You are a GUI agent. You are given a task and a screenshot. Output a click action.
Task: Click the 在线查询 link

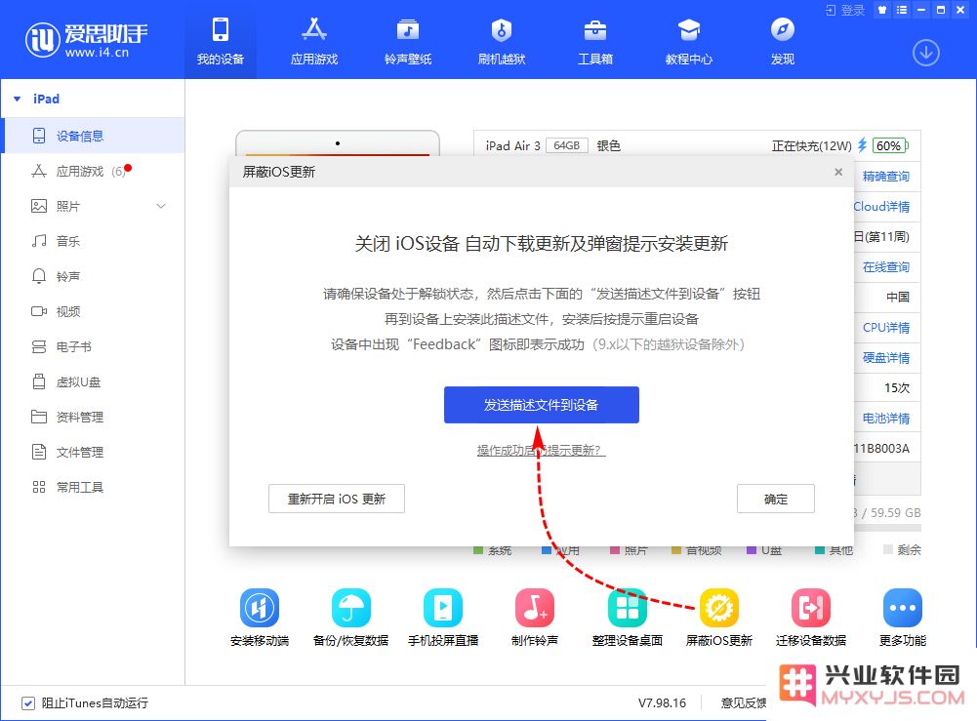point(886,267)
